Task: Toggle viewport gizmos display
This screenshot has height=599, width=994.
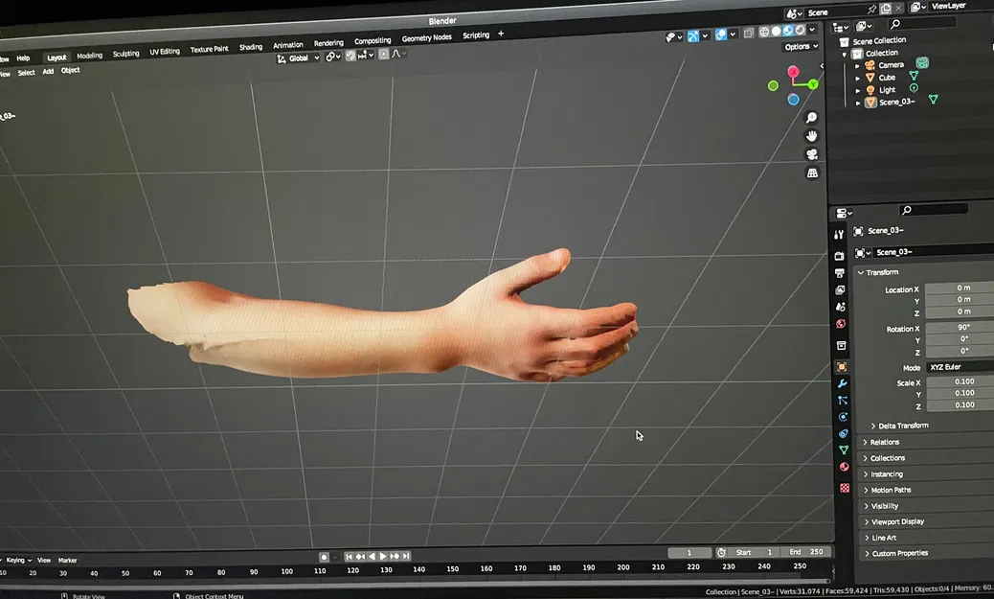Action: [x=693, y=36]
